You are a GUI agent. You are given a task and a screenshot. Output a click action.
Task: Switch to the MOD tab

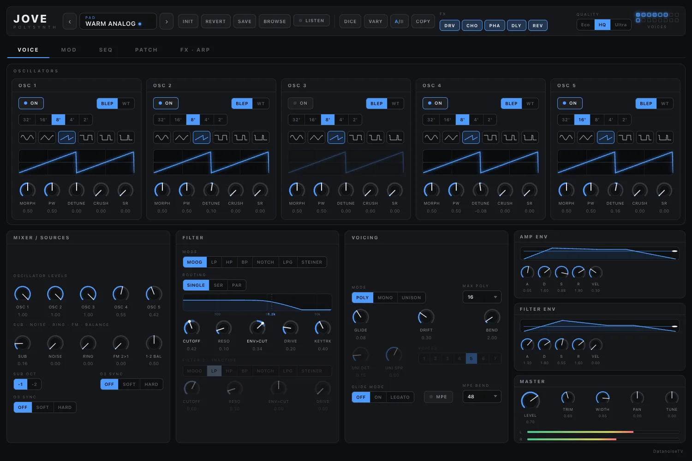point(69,50)
